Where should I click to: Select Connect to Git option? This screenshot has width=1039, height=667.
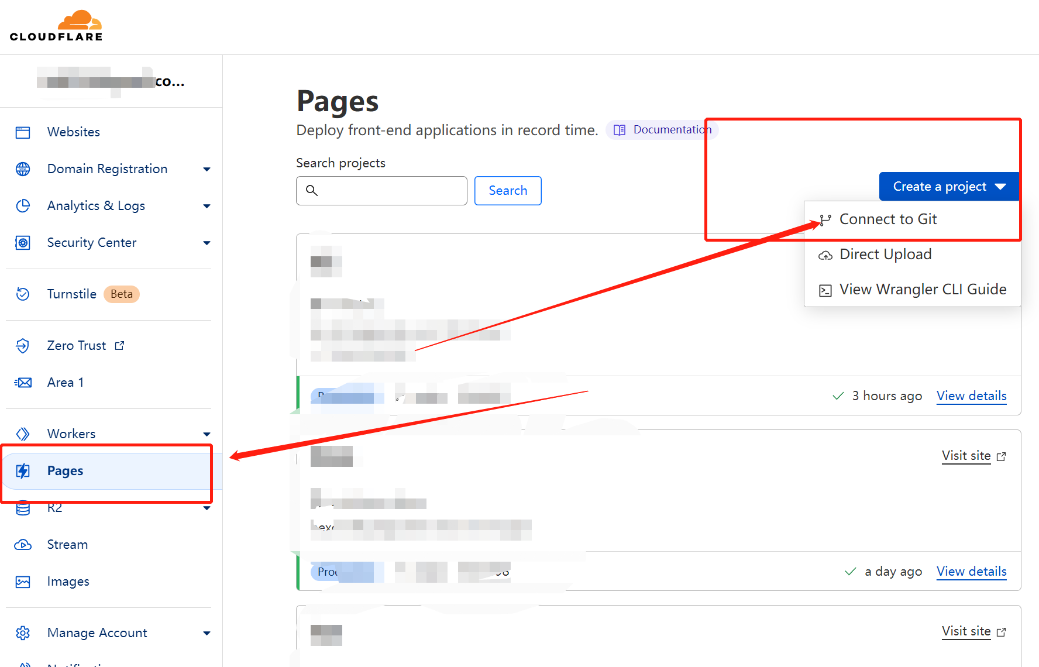(x=912, y=219)
